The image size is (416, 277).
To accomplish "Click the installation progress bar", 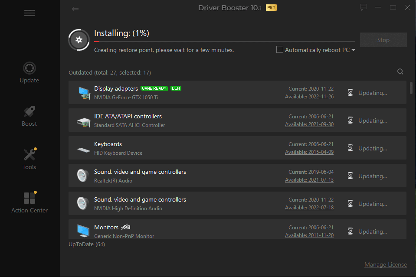I will 224,41.
